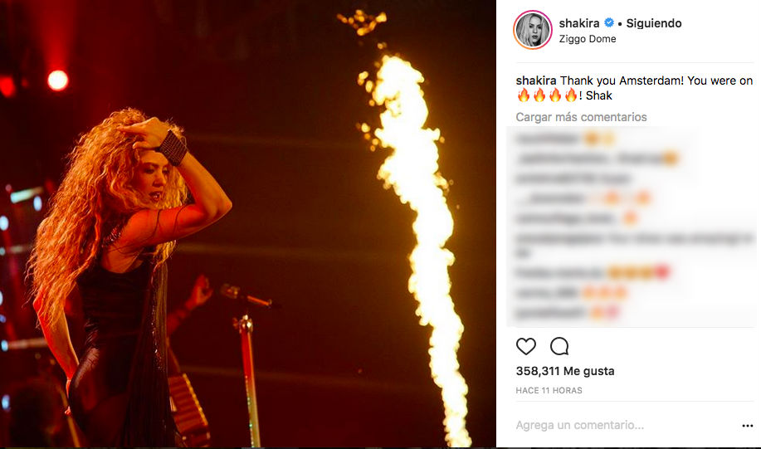Image resolution: width=761 pixels, height=449 pixels.
Task: Click the blue verified badge beside shakira
Action: pyautogui.click(x=608, y=22)
